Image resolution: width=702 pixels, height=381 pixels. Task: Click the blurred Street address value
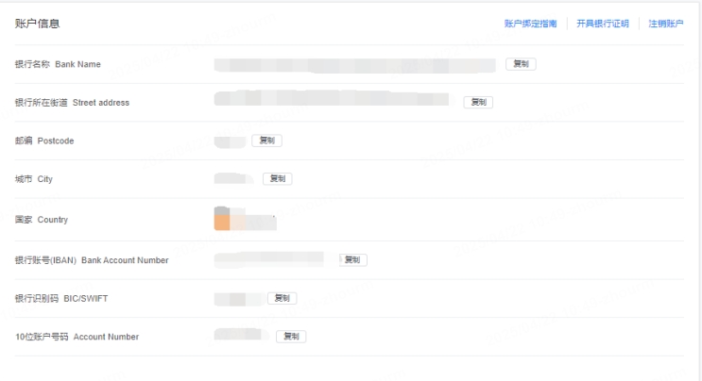tap(332, 98)
